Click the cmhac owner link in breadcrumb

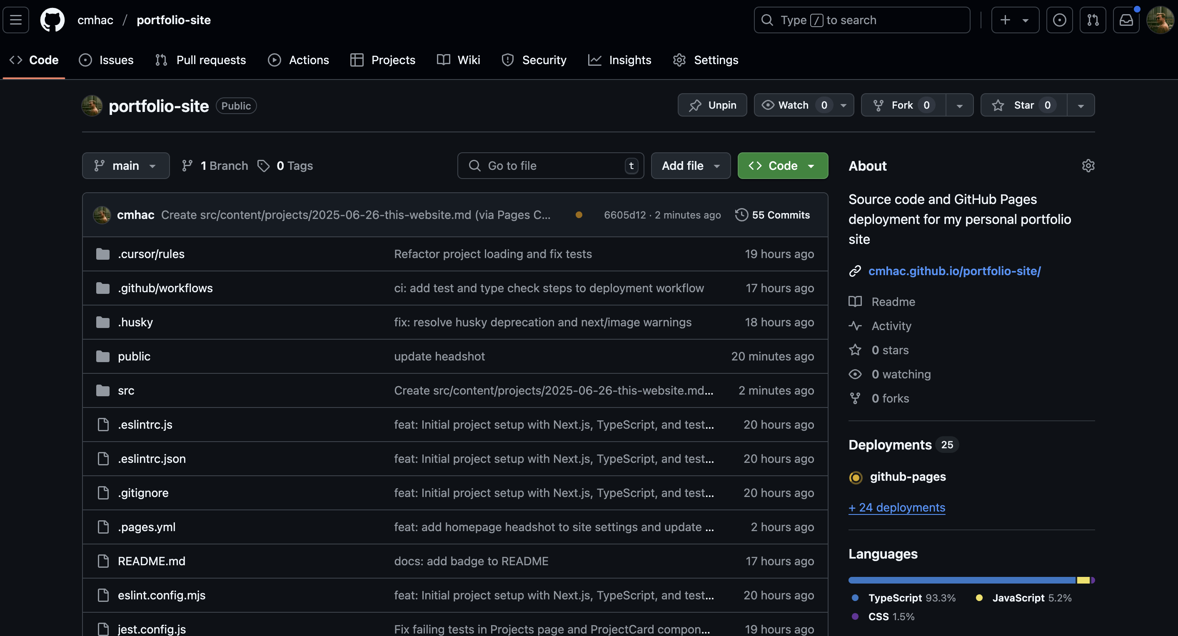(95, 20)
